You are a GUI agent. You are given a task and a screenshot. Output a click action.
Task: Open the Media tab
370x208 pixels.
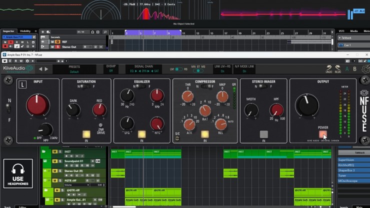click(353, 31)
